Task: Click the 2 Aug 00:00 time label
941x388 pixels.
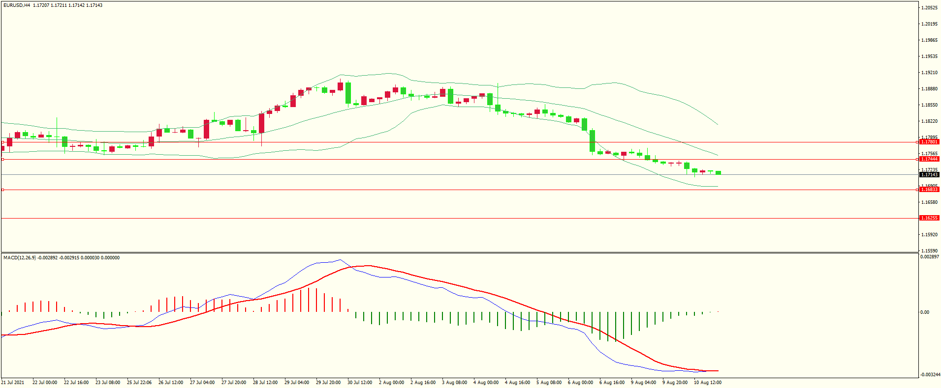Action: coord(391,383)
